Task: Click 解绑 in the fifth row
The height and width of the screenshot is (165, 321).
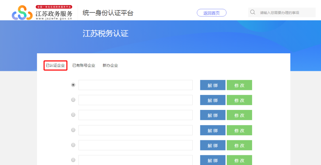Action: [x=213, y=145]
